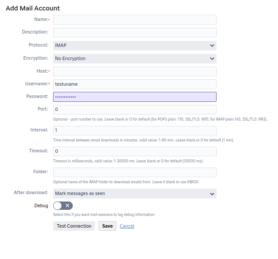Open the After download dropdown

click(135, 193)
